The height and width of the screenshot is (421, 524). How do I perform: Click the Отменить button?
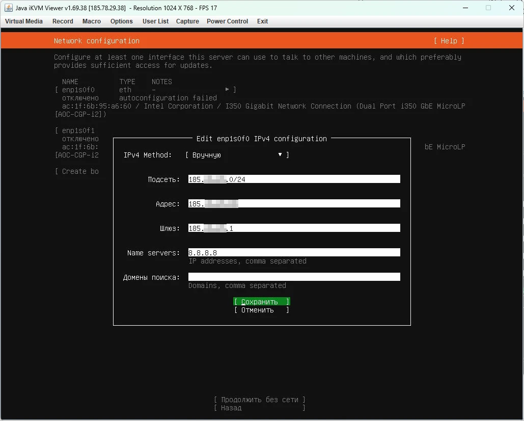[x=261, y=309]
